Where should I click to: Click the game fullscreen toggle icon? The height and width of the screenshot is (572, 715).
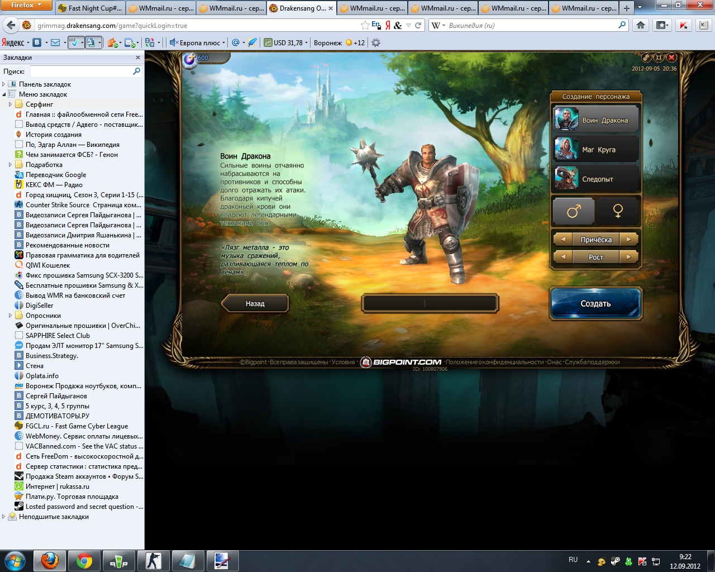pos(659,58)
